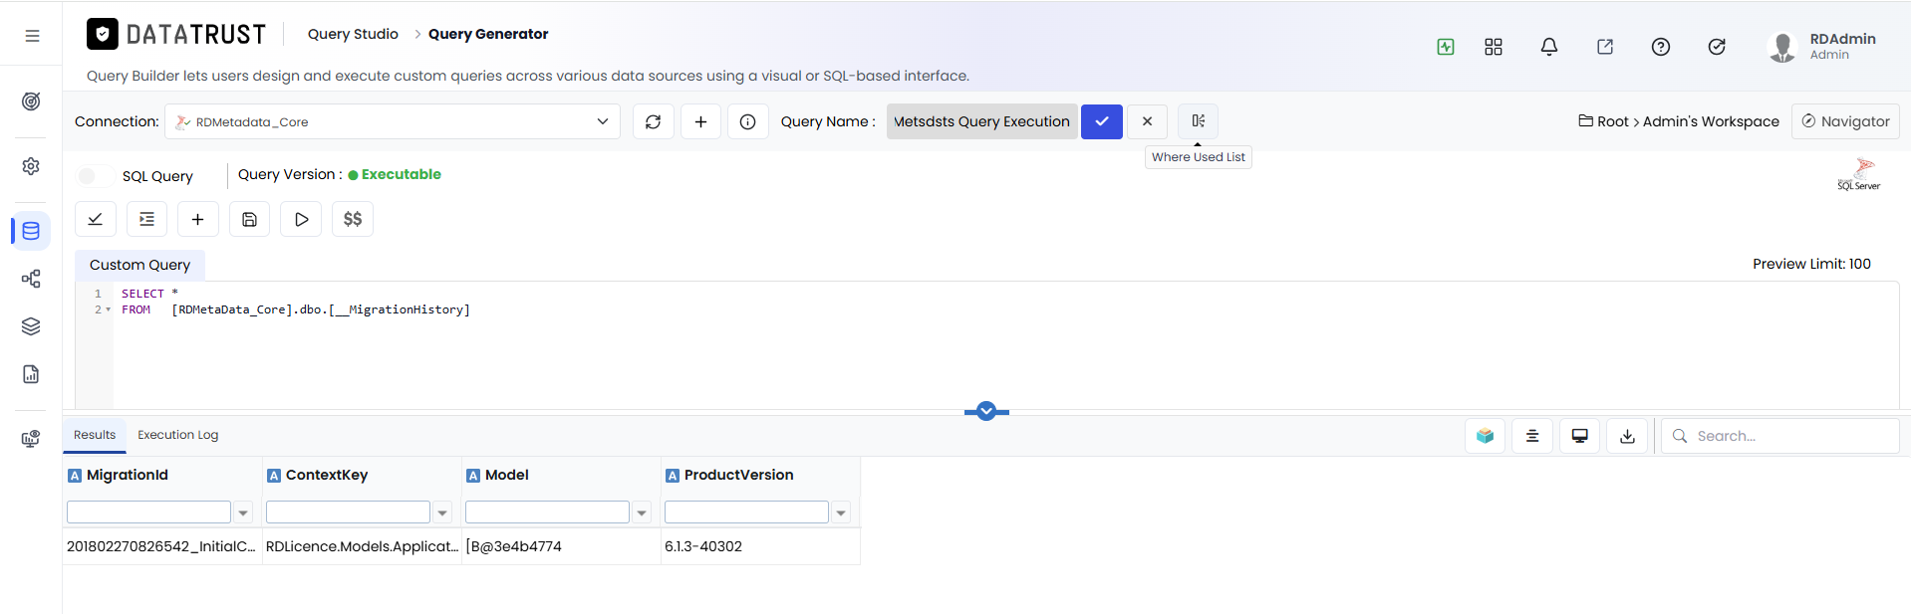Click the green activity monitor icon in the header
The height and width of the screenshot is (614, 1911).
pos(1446,47)
